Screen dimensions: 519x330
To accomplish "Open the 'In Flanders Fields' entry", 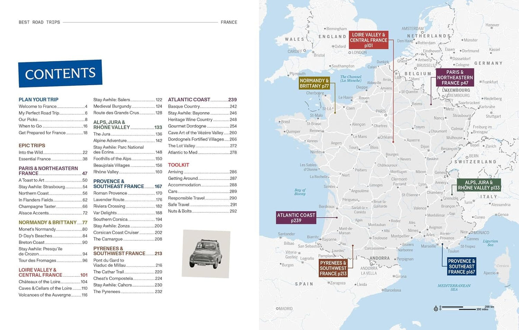I will (53, 200).
